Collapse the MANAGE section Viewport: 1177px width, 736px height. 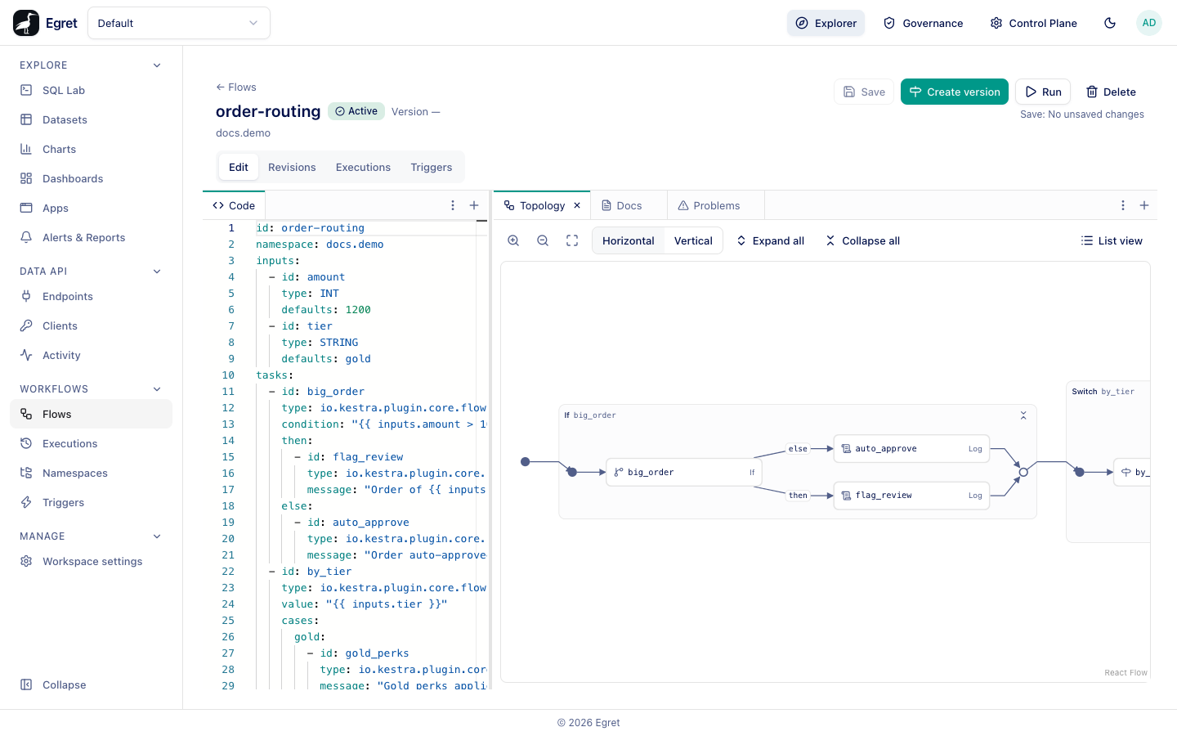tap(157, 536)
